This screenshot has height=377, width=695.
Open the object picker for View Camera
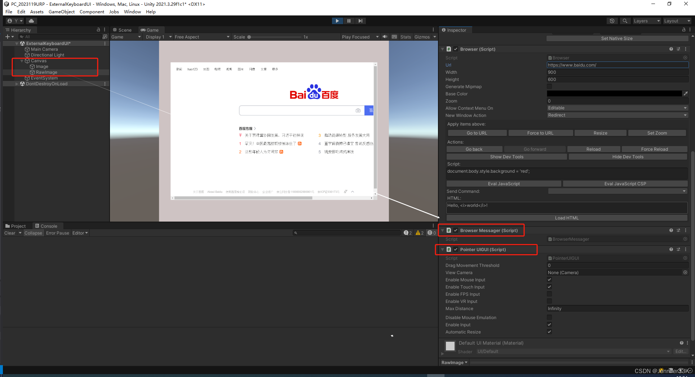(685, 272)
